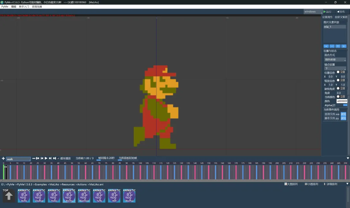Viewport: 350px width, 208px height.
Task: Remove the current action with minus icon
Action: coord(34,158)
